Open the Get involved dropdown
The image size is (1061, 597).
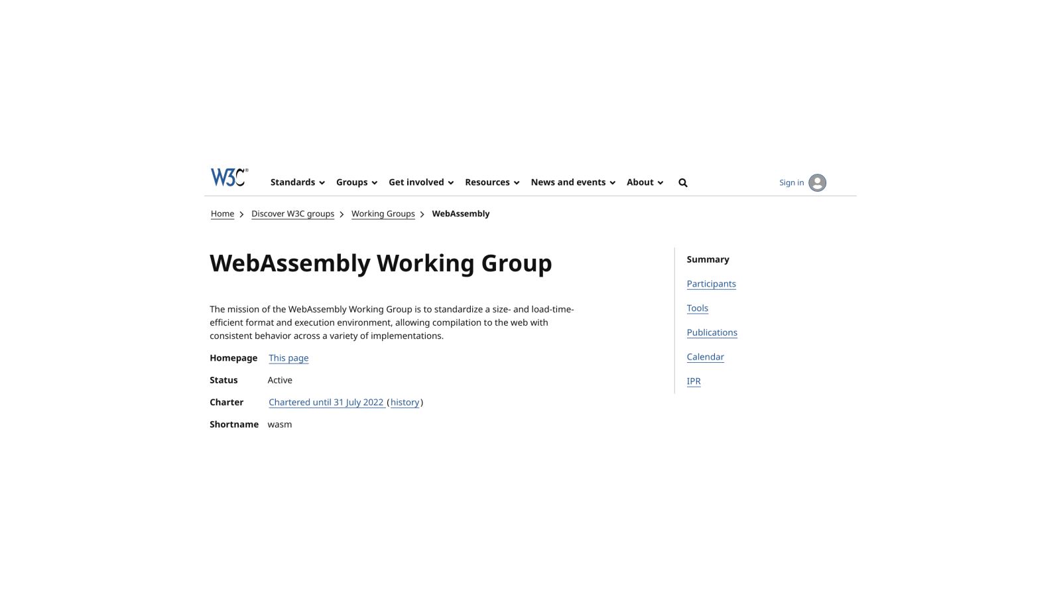(x=421, y=182)
